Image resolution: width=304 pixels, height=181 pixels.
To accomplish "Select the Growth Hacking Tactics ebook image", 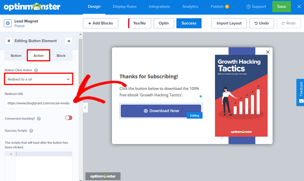I will pyautogui.click(x=241, y=96).
